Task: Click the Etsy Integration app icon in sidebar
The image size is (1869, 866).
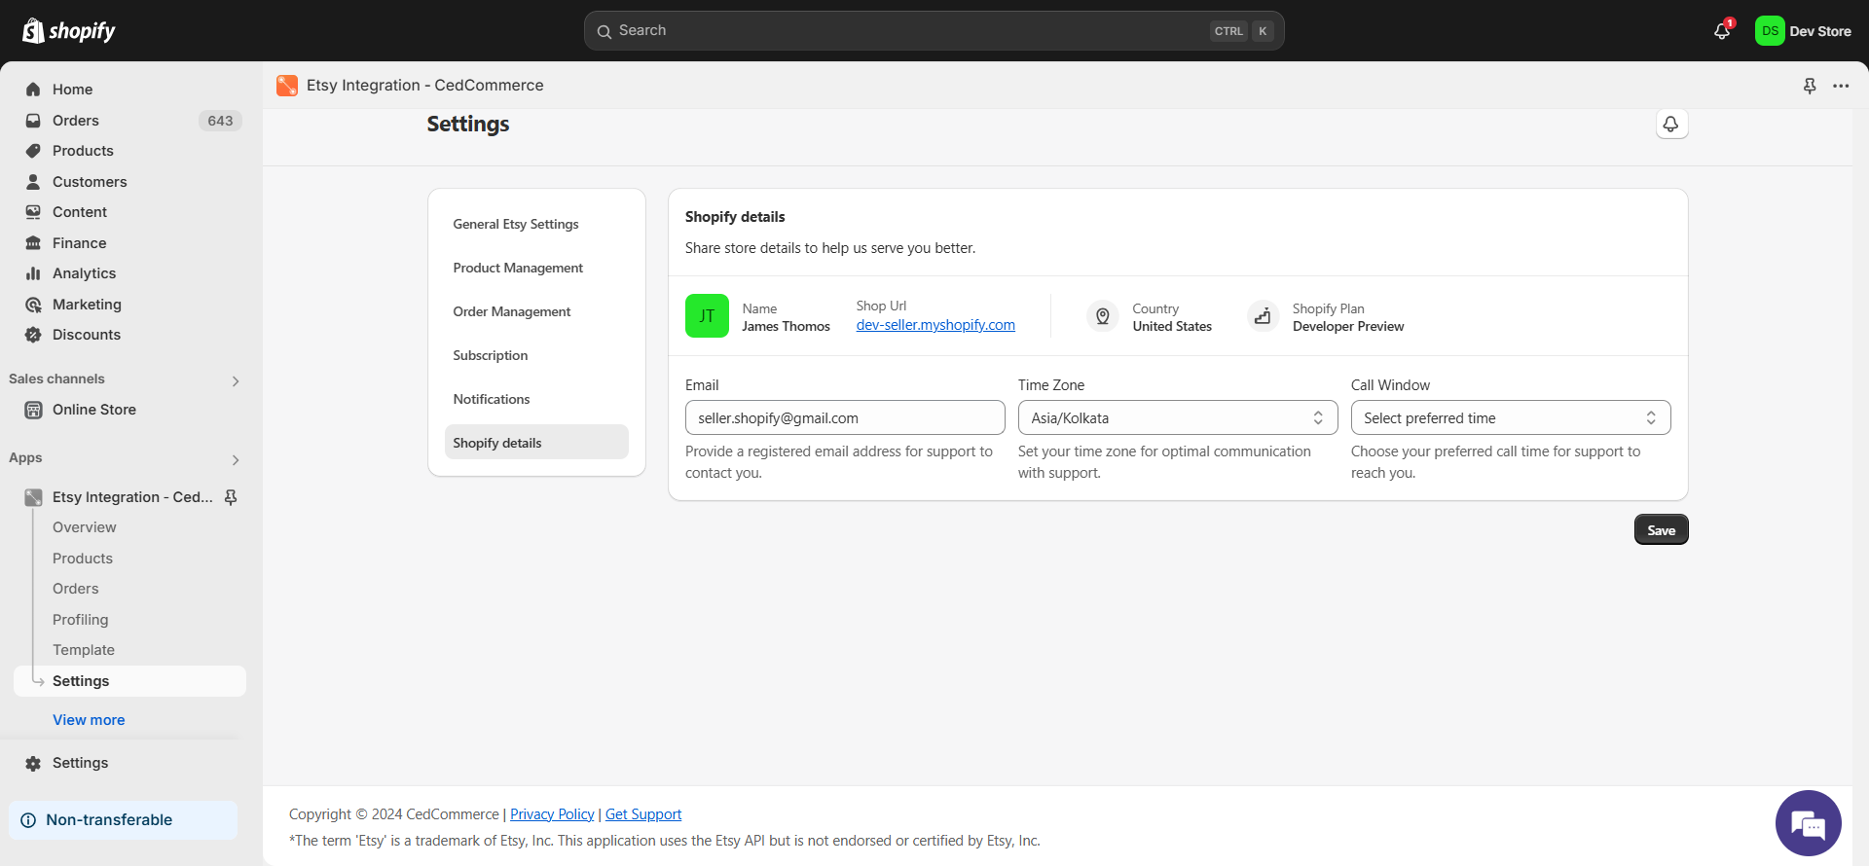Action: click(33, 497)
